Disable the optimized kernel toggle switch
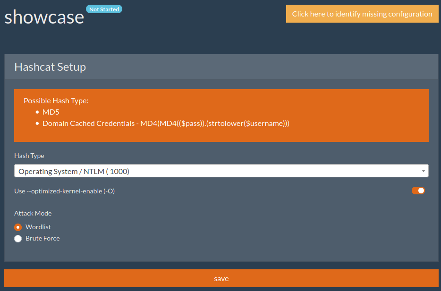 pos(418,191)
